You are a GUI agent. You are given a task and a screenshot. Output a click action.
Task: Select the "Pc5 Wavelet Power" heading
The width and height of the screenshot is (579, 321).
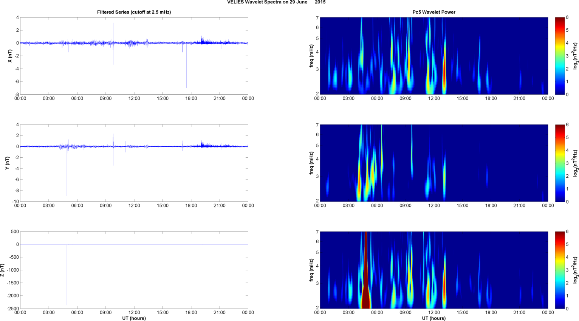coord(434,12)
